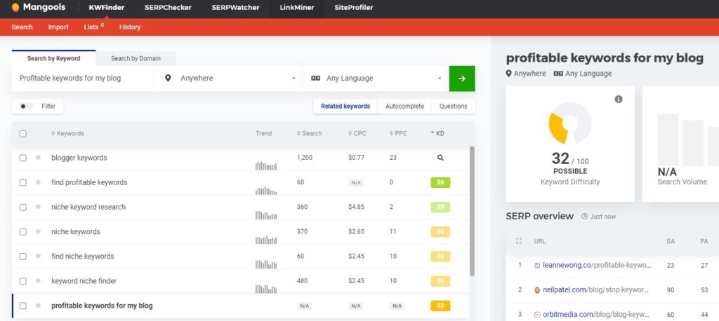Click Search in the red menu bar

click(x=22, y=27)
